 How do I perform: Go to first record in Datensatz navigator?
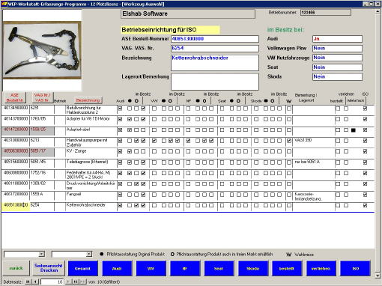(x=28, y=282)
